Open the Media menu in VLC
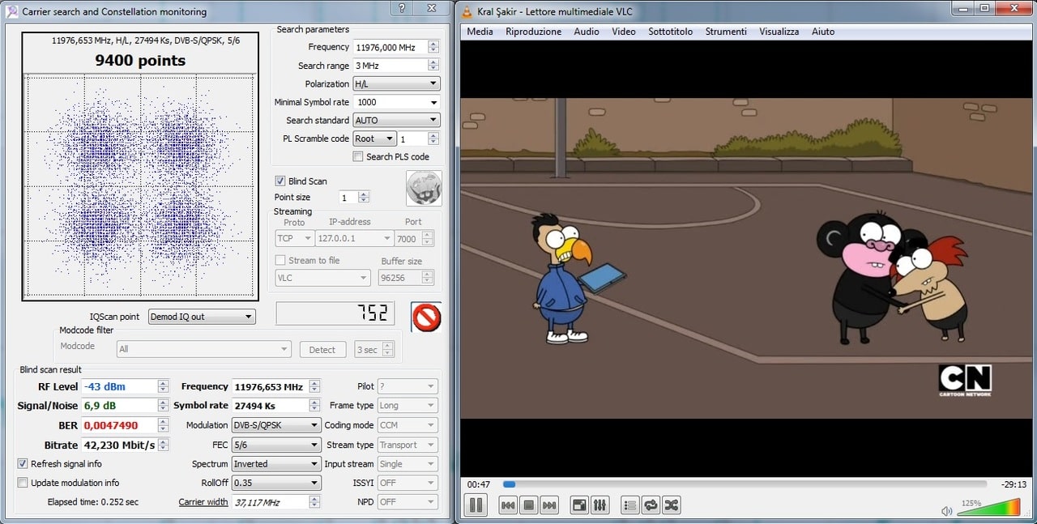This screenshot has height=524, width=1037. [x=480, y=32]
